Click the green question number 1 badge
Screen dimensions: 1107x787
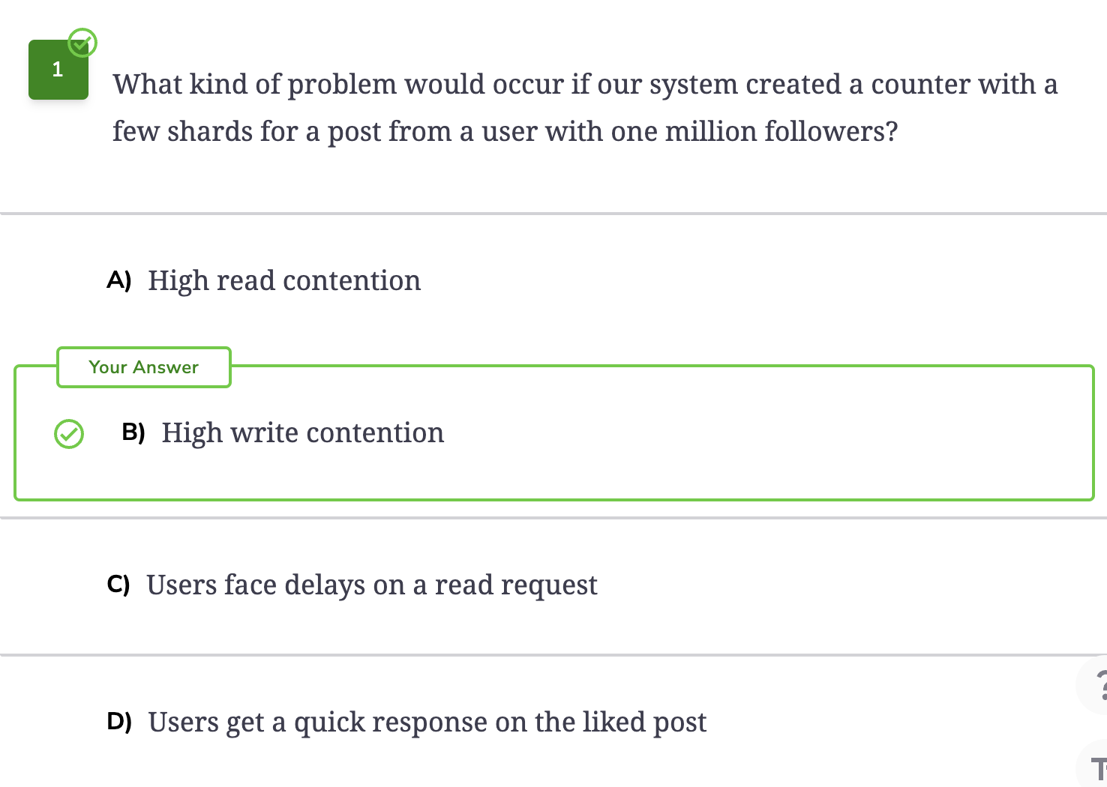coord(58,70)
